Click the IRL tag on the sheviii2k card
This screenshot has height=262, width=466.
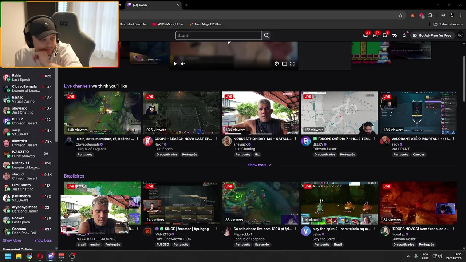click(257, 155)
